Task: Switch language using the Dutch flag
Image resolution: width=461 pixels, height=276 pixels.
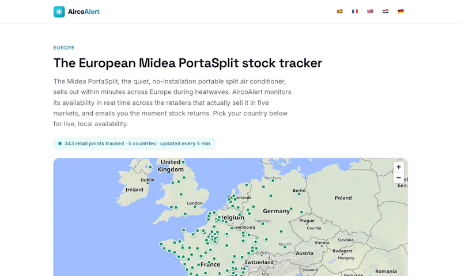Action: (386, 12)
